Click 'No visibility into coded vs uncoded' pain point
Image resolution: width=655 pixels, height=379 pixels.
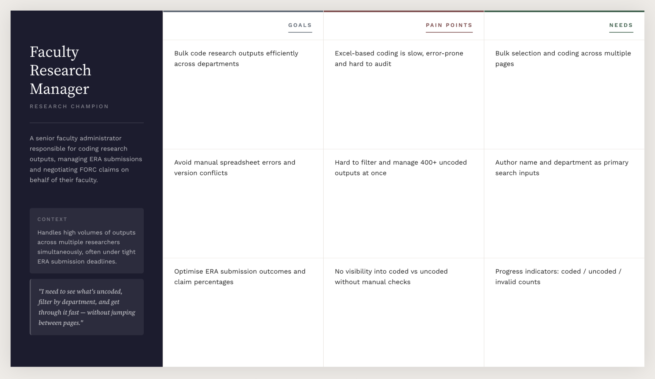[x=391, y=277]
